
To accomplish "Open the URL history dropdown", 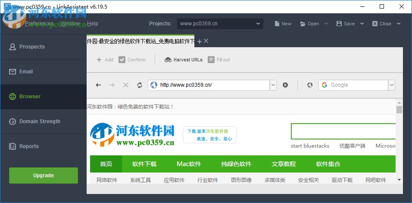I will pos(273,85).
